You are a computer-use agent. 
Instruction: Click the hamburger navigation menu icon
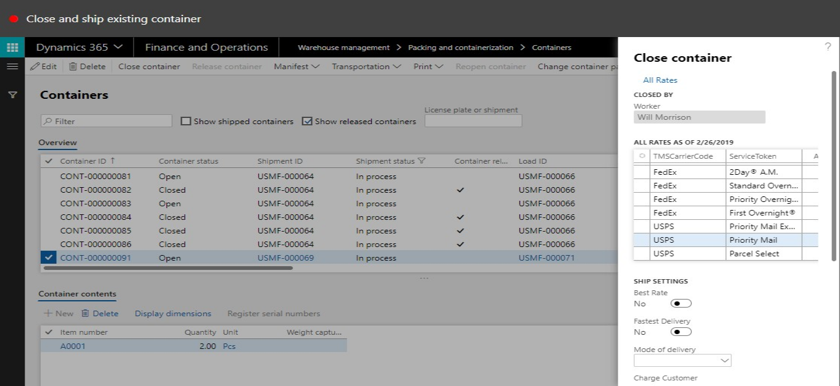(x=12, y=66)
